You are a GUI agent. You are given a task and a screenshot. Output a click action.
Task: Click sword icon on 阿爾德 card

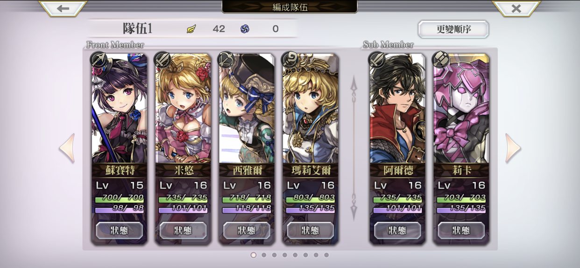point(377,59)
